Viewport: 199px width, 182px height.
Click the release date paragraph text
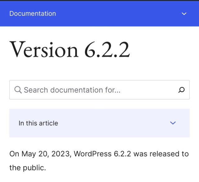click(99, 161)
